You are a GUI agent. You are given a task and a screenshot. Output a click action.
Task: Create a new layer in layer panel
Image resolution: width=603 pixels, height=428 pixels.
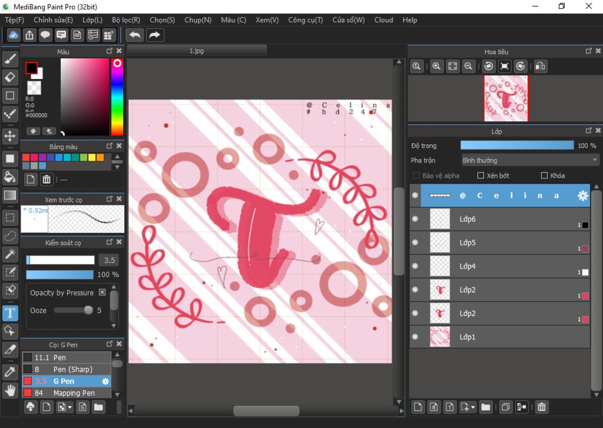pyautogui.click(x=418, y=407)
